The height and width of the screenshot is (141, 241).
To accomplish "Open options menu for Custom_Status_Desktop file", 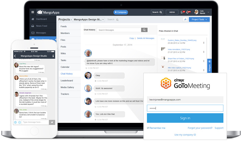I will [204, 43].
